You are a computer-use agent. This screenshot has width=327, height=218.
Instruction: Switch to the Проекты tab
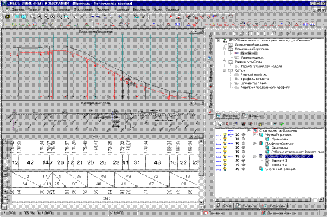point(227,116)
